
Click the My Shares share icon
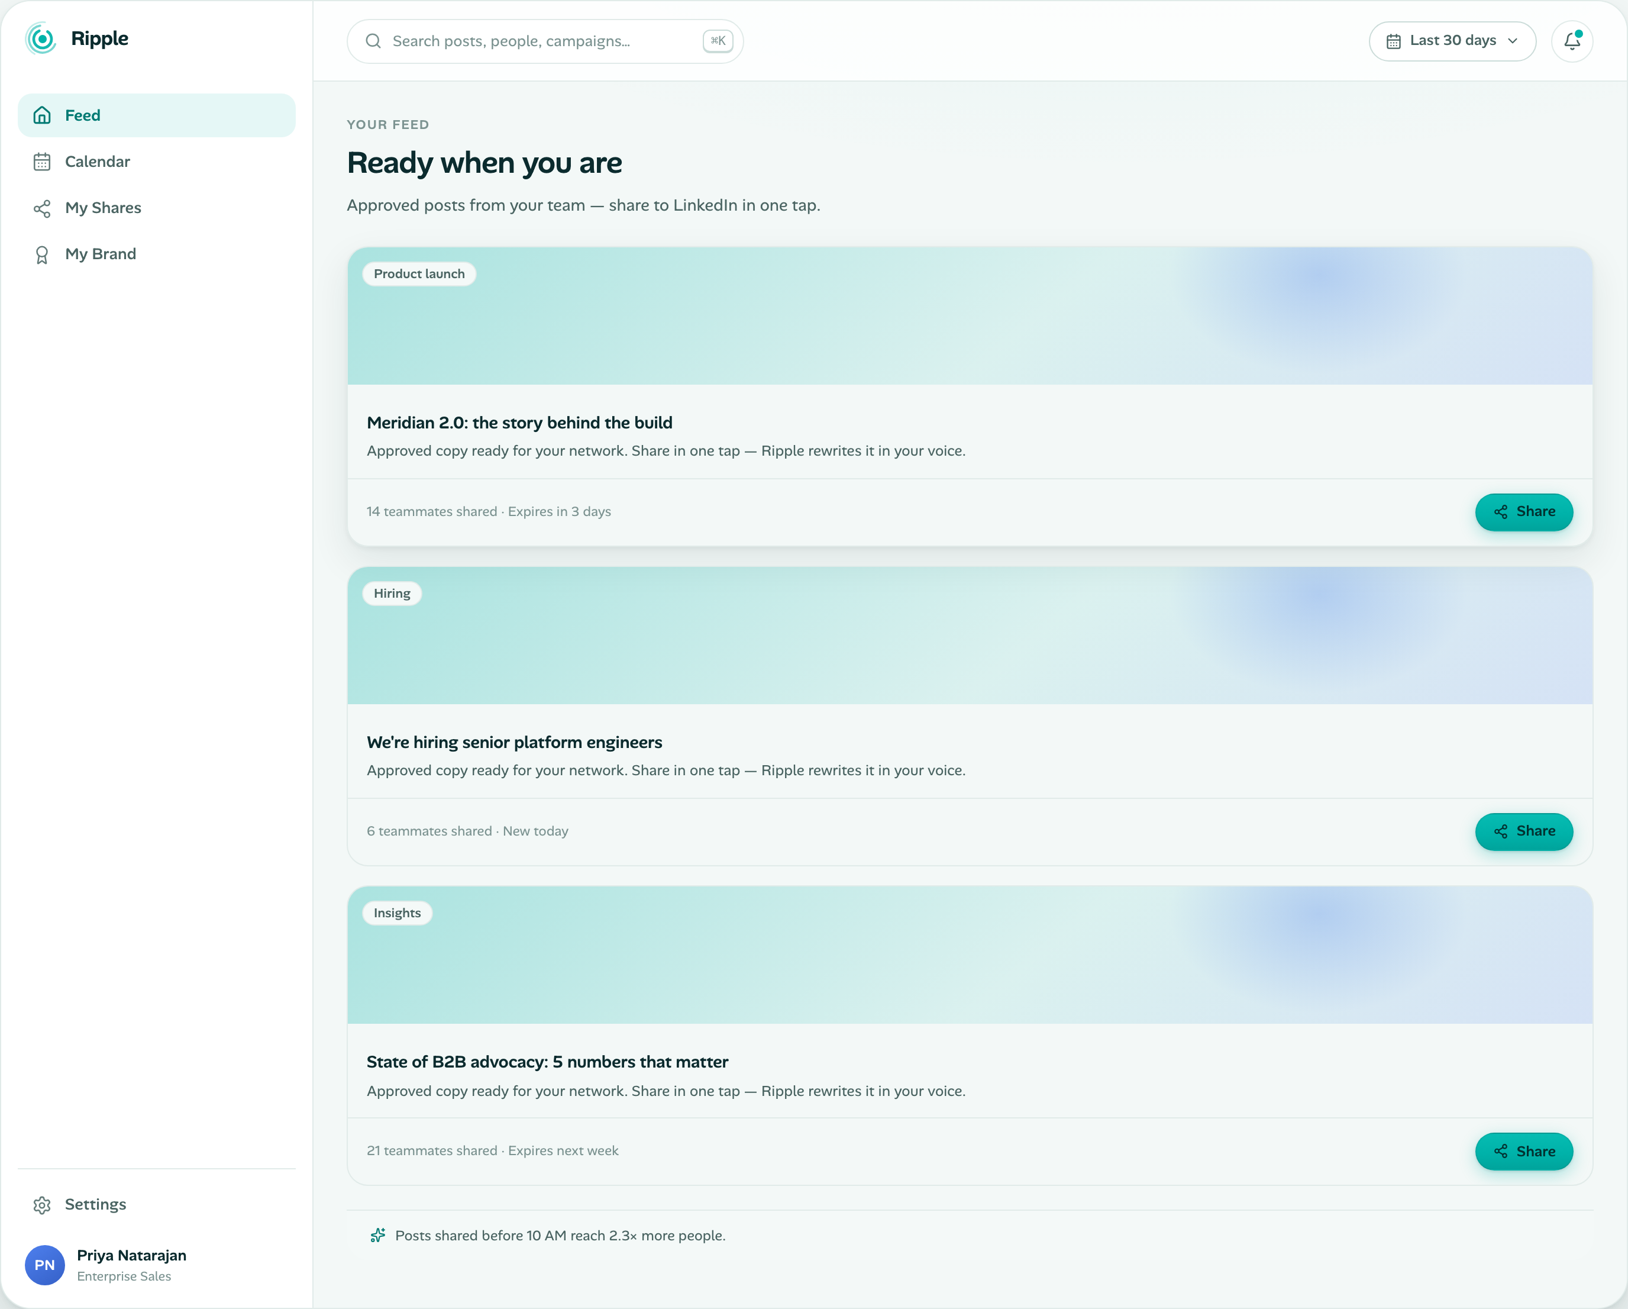[42, 208]
